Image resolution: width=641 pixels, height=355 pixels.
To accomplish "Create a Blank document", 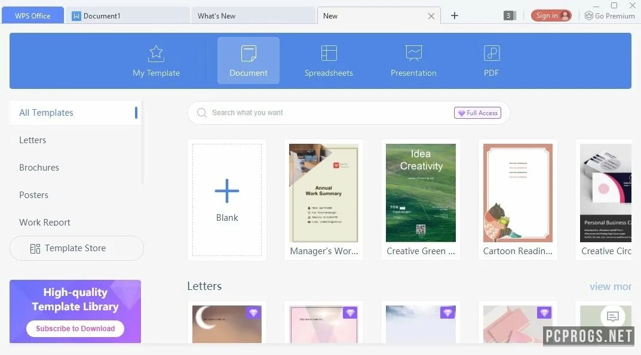I will [227, 200].
